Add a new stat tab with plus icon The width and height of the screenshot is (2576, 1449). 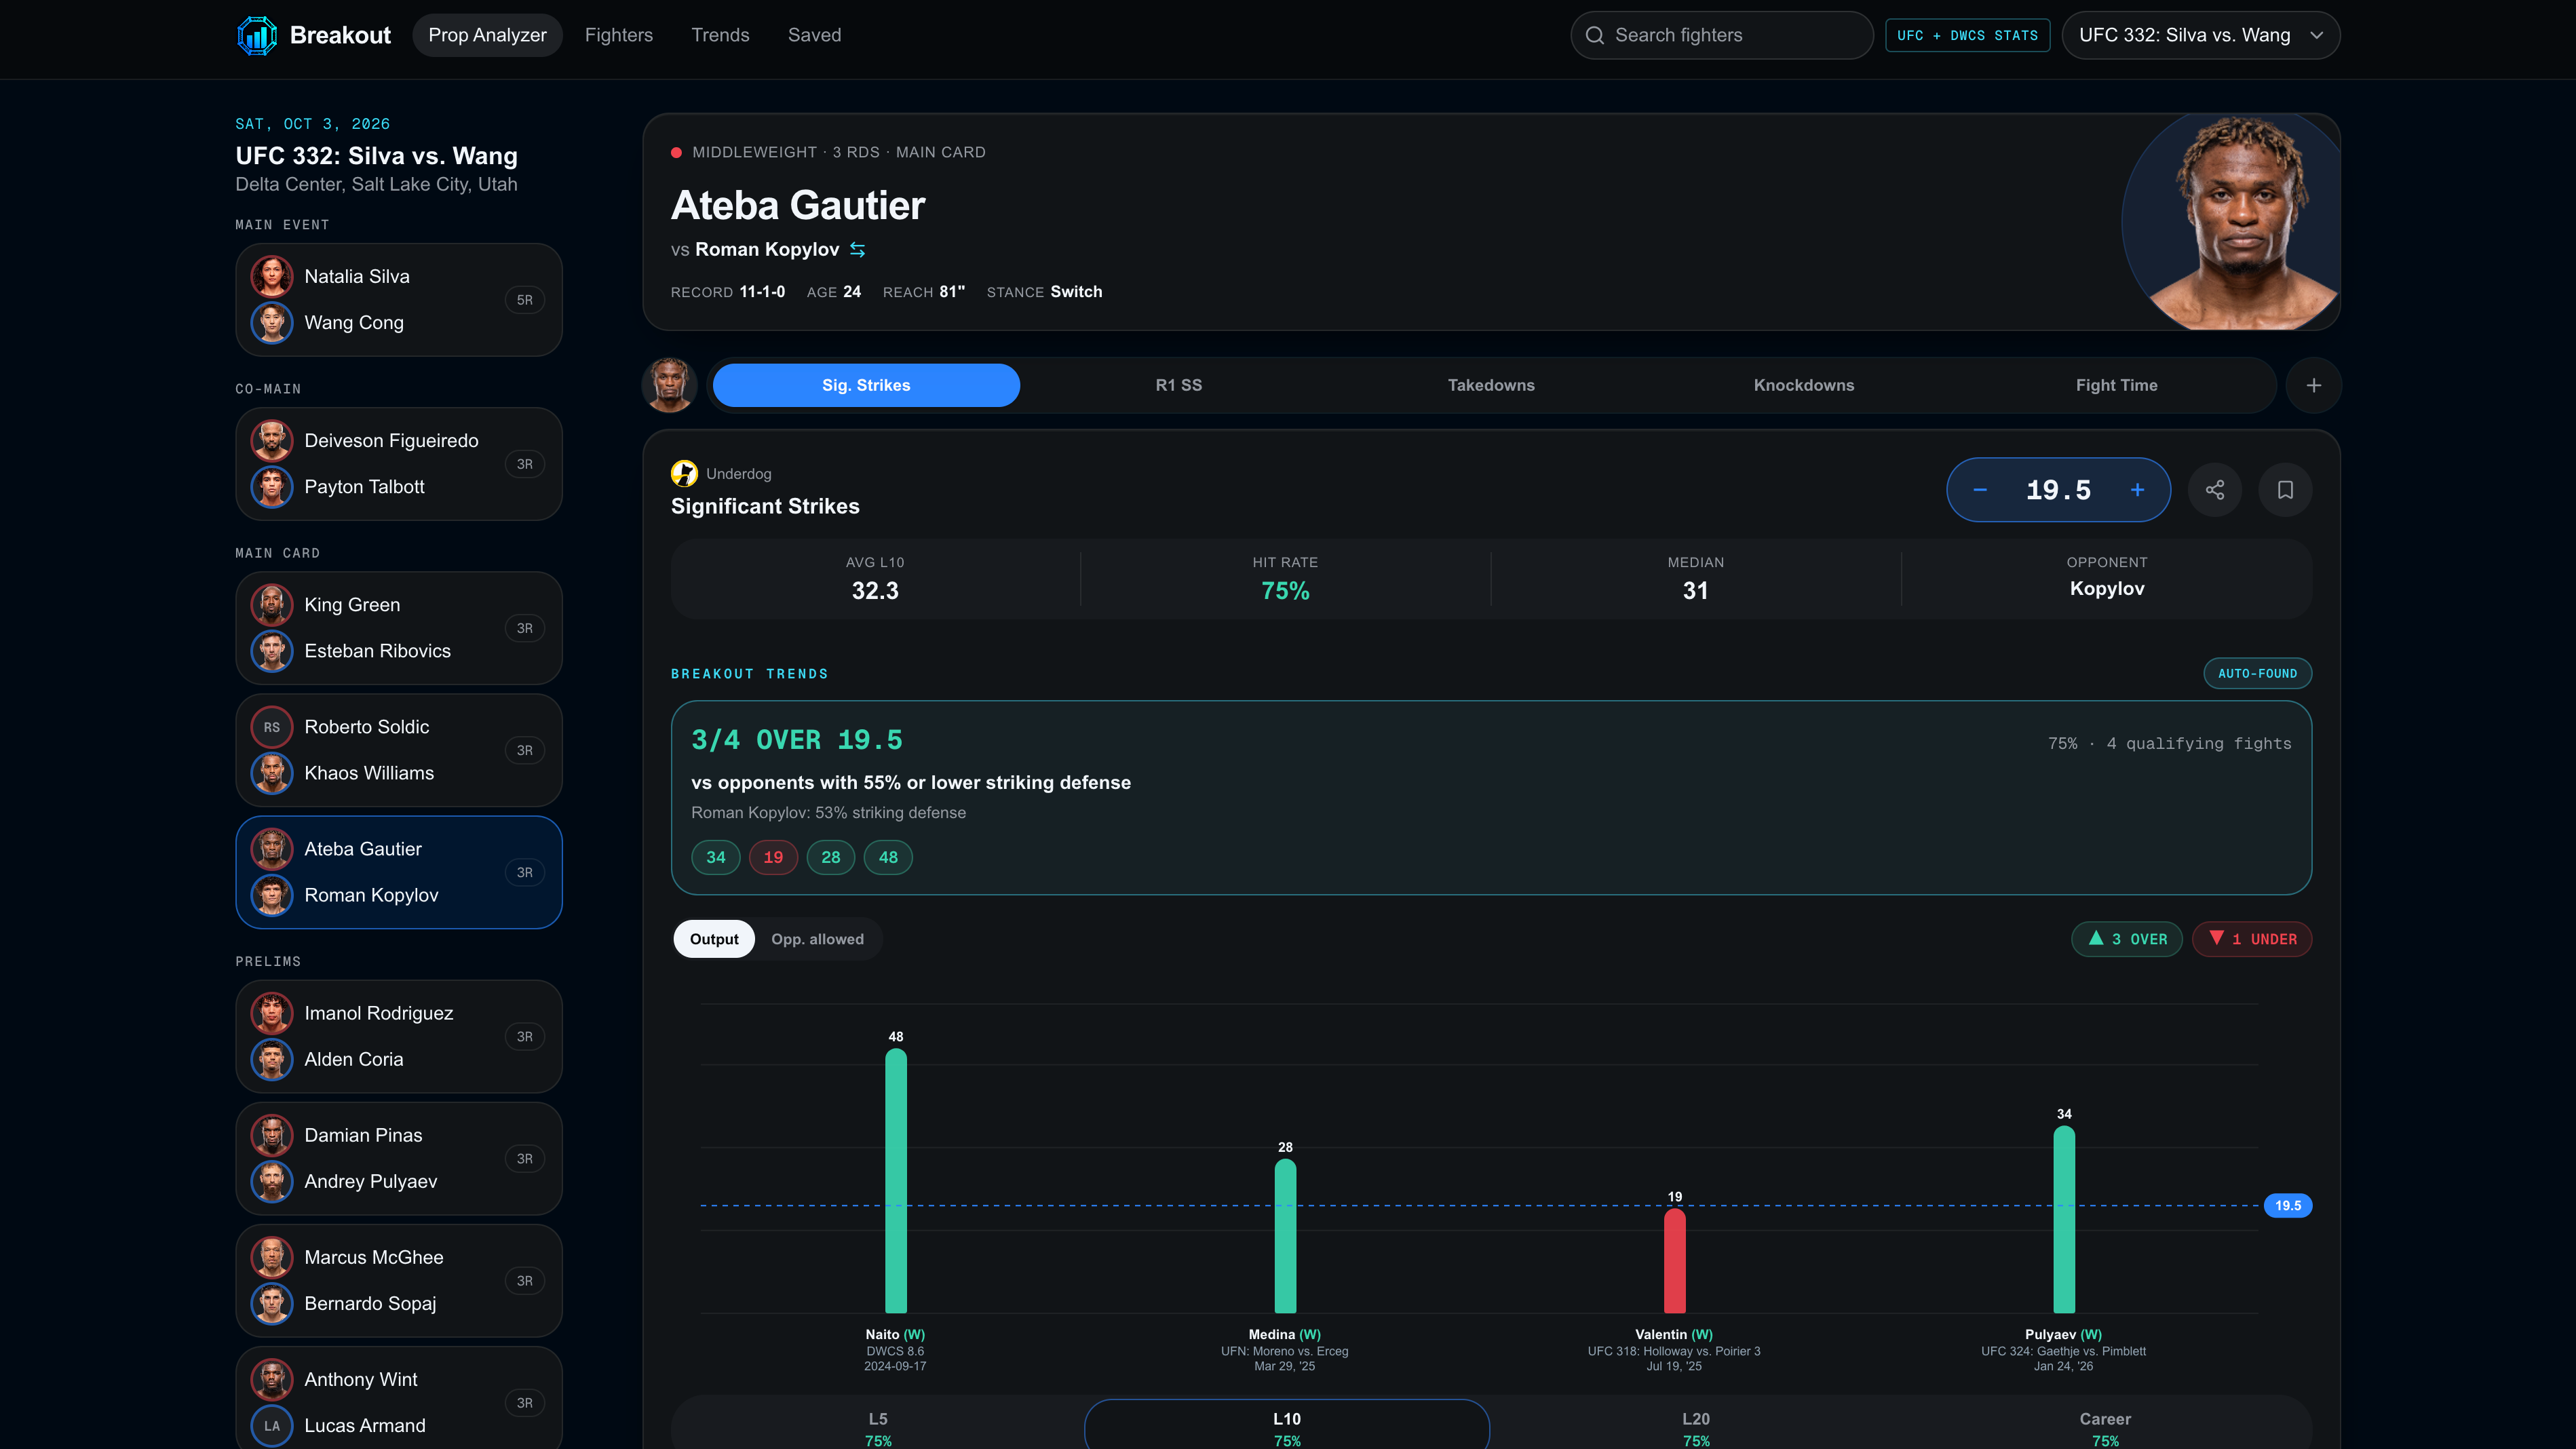coord(2313,385)
